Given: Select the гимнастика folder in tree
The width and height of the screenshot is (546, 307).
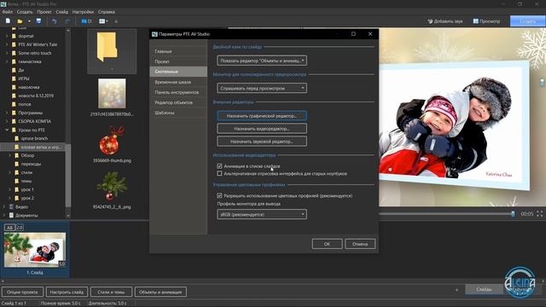Looking at the screenshot, I should (30, 61).
